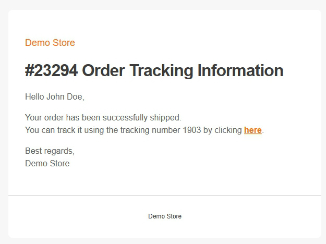Click the word 'Information' in the heading
The width and height of the screenshot is (326, 244).
coord(240,70)
